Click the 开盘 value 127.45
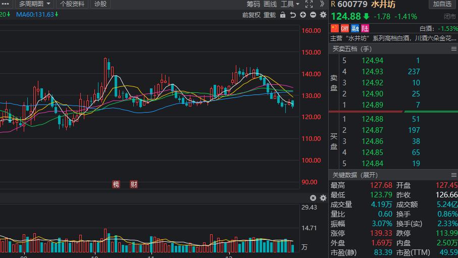This screenshot has width=458, height=258. click(446, 185)
